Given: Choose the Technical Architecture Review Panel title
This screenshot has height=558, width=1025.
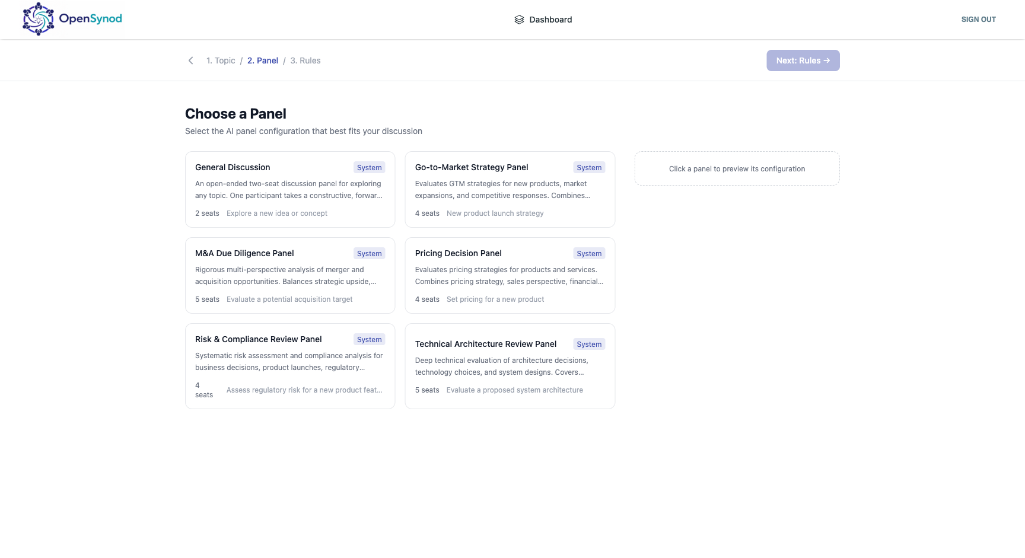Looking at the screenshot, I should (x=486, y=344).
